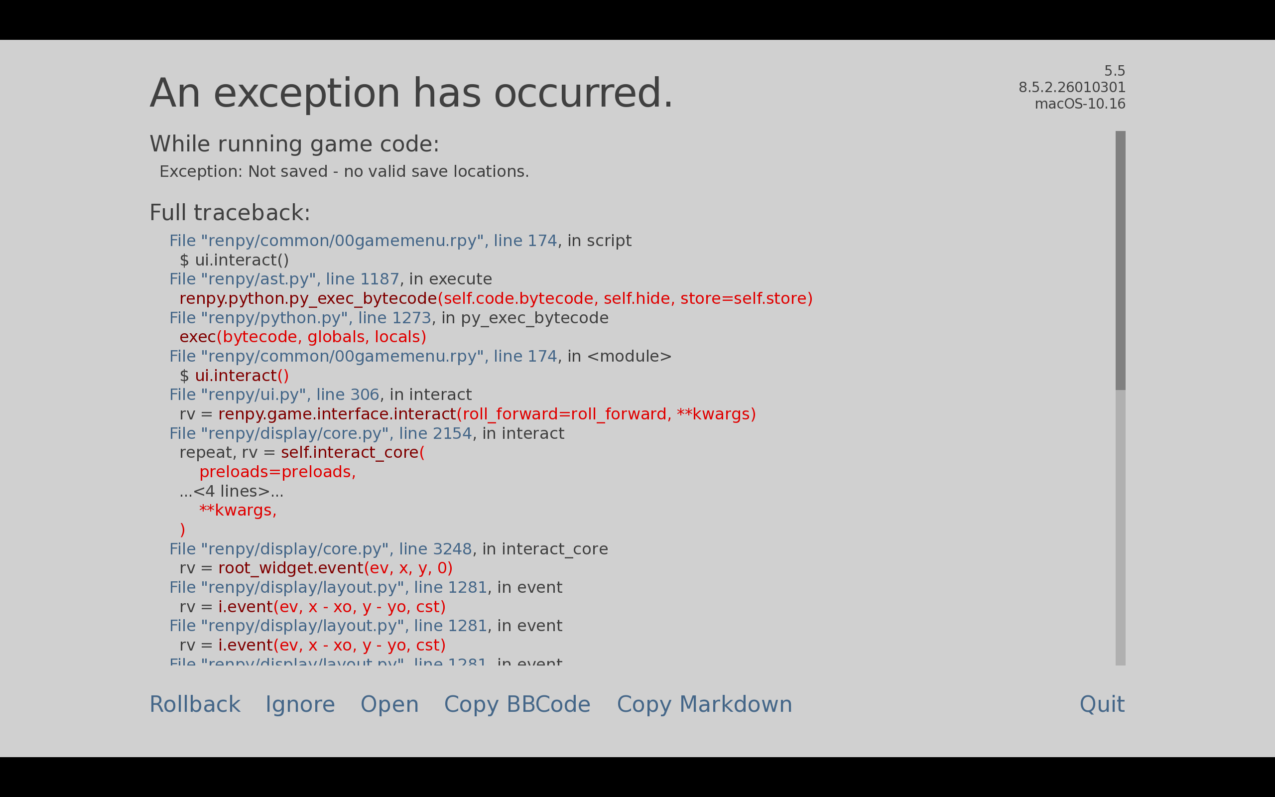The height and width of the screenshot is (797, 1275).
Task: Jump to display/core.py line 3248 link
Action: 320,549
